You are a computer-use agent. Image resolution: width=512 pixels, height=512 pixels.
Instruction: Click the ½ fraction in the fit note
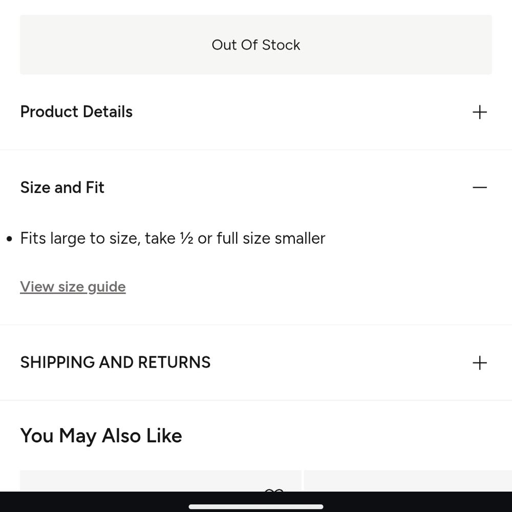pos(186,239)
